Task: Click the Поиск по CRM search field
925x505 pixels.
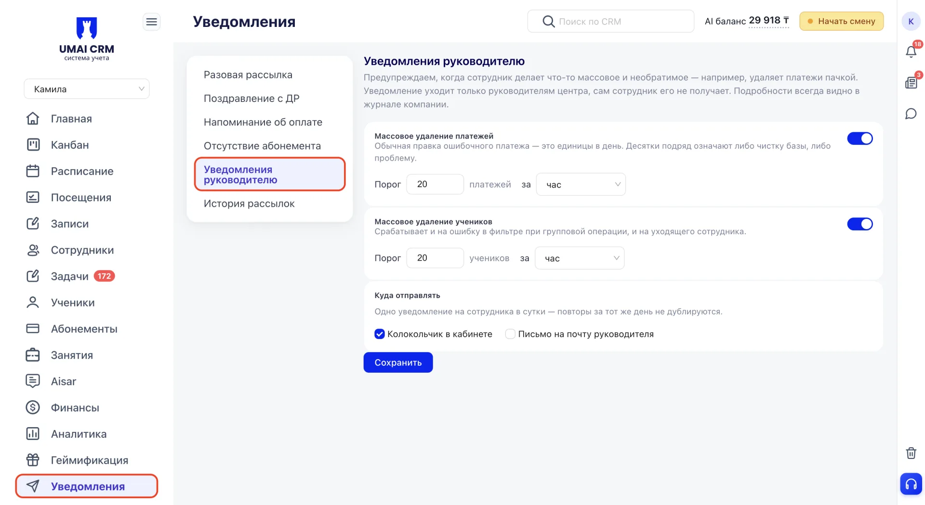Action: click(x=610, y=21)
